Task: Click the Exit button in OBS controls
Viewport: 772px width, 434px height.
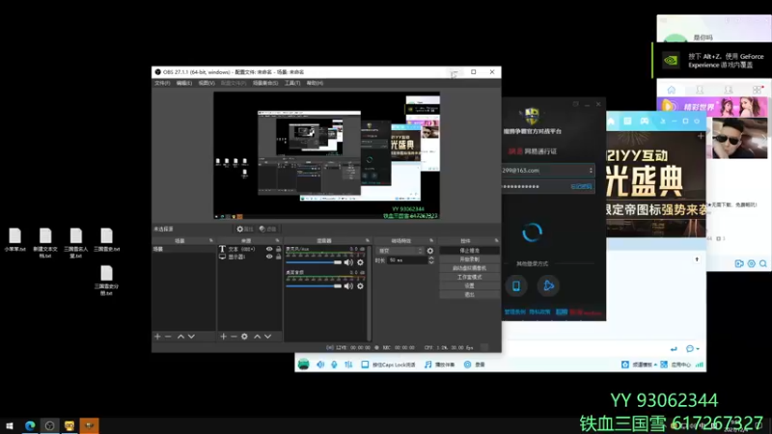Action: pos(469,295)
